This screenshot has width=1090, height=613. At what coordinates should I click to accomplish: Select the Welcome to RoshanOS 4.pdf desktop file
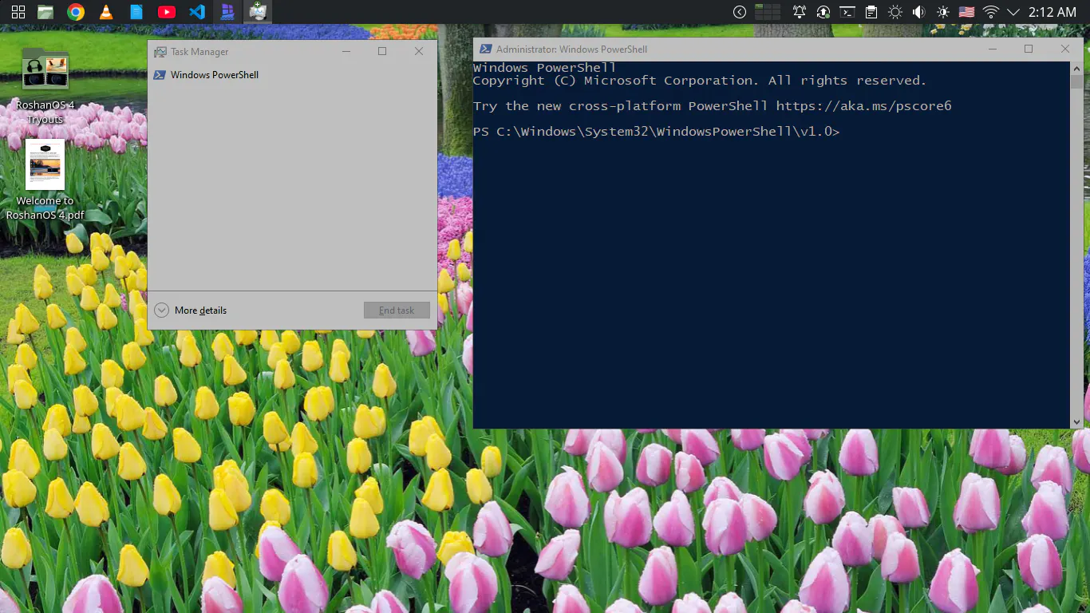(45, 180)
